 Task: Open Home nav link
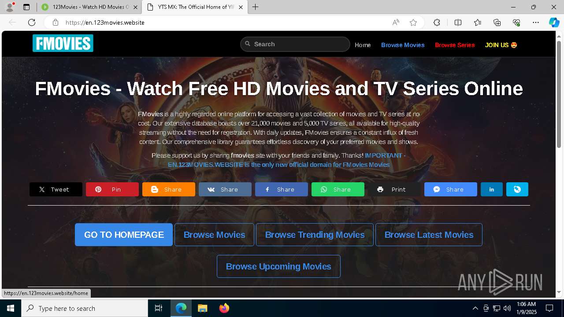pyautogui.click(x=363, y=45)
